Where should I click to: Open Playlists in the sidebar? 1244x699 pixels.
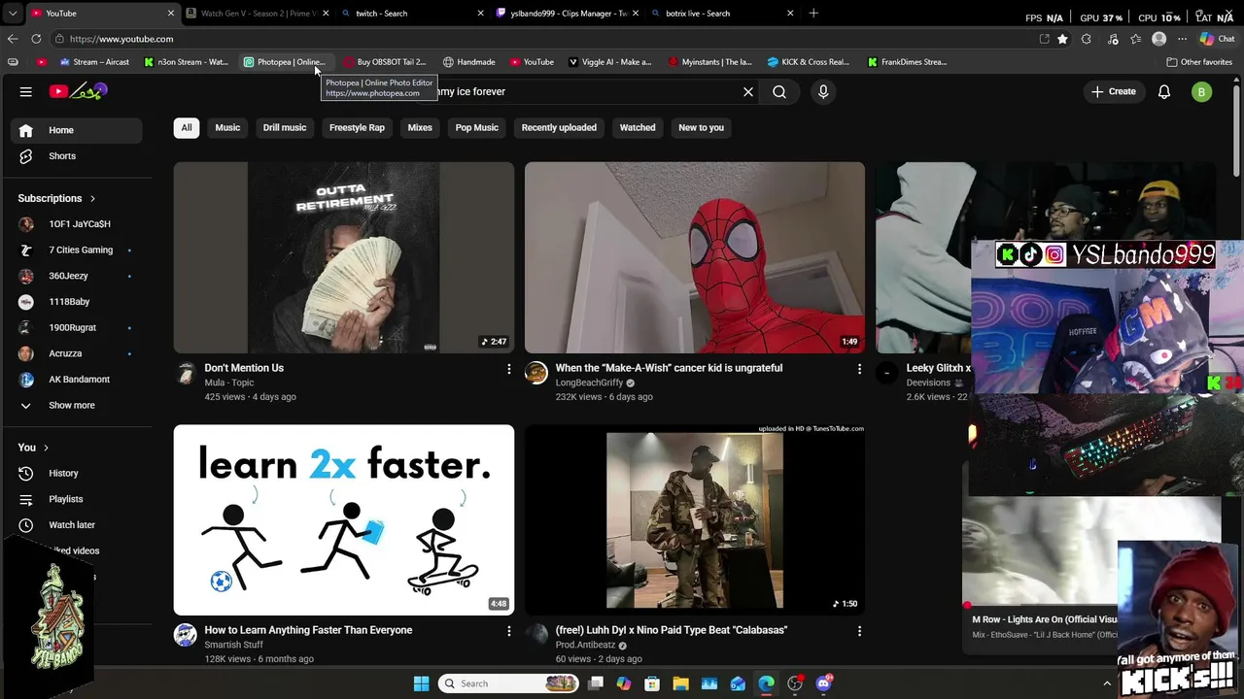tap(76, 499)
